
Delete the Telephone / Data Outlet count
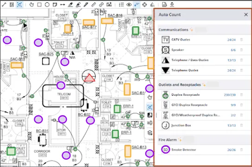pos(241,60)
